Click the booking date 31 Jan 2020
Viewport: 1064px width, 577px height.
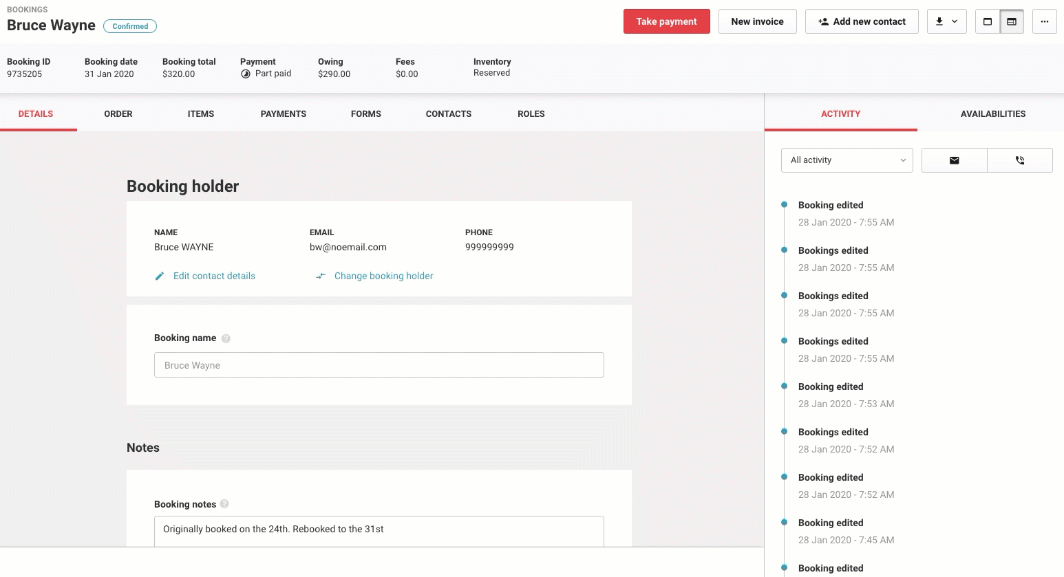pos(109,74)
